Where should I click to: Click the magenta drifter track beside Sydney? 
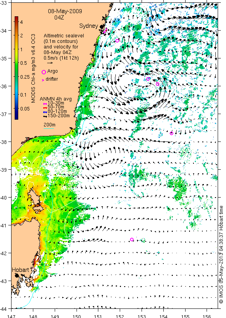click(105, 31)
